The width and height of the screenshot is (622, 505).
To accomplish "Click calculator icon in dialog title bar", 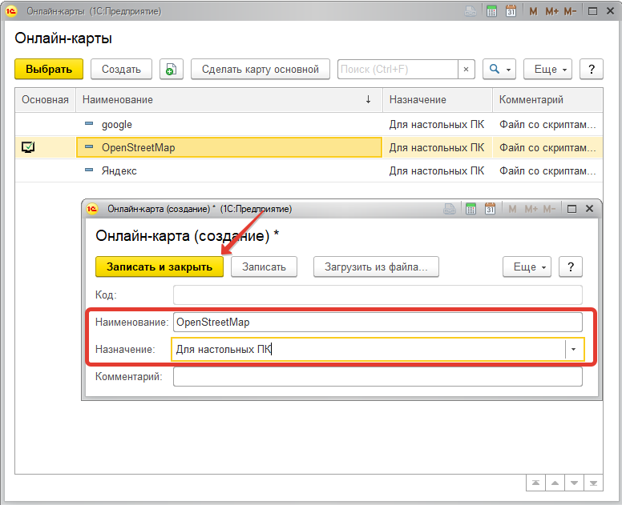I will pyautogui.click(x=471, y=208).
